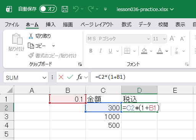The image size is (196, 140).
Task: Select column B header
Action: point(68,90)
